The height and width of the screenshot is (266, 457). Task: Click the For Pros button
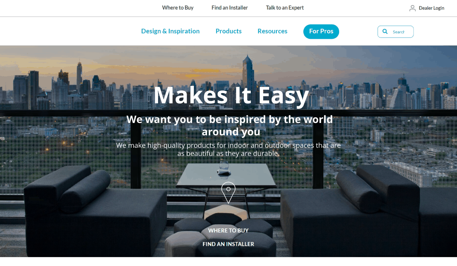[x=321, y=32]
